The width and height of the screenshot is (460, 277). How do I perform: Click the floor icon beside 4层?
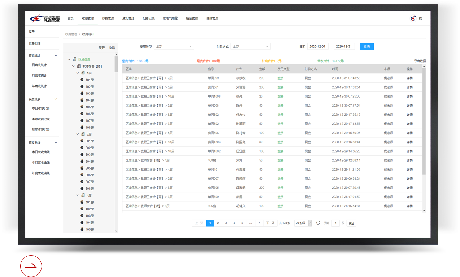(83, 195)
